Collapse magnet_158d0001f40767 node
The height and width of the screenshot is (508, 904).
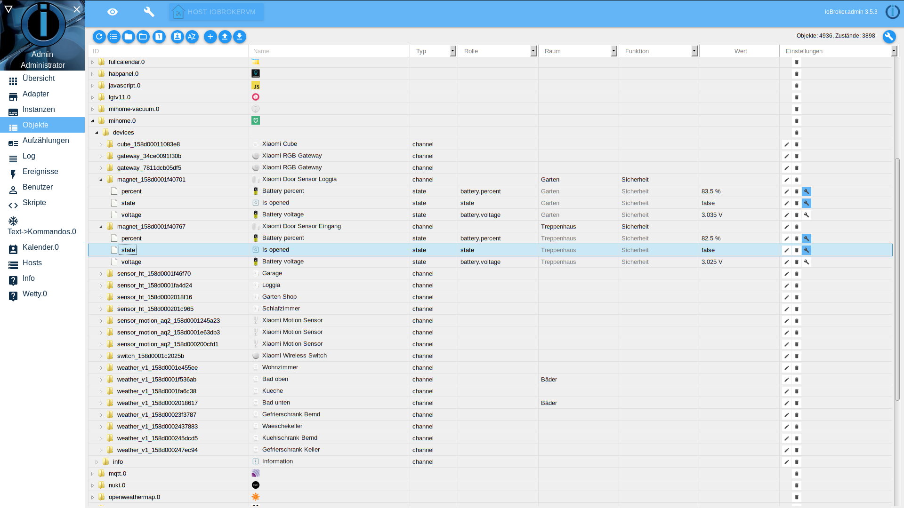tap(101, 227)
